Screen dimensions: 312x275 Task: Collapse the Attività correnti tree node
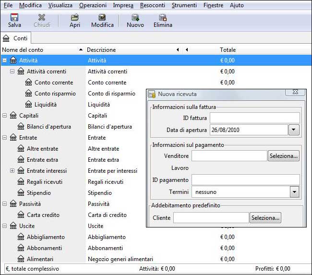point(12,72)
